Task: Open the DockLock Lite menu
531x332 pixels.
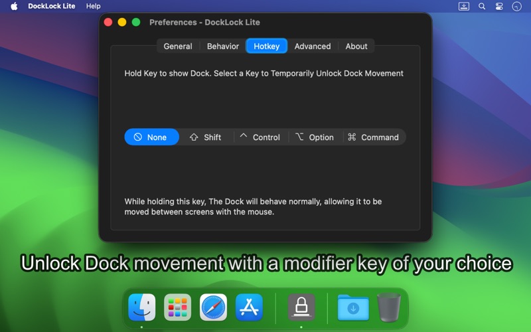Action: (x=52, y=6)
